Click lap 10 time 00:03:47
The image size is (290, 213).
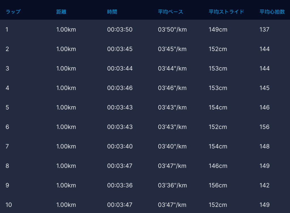tap(120, 205)
